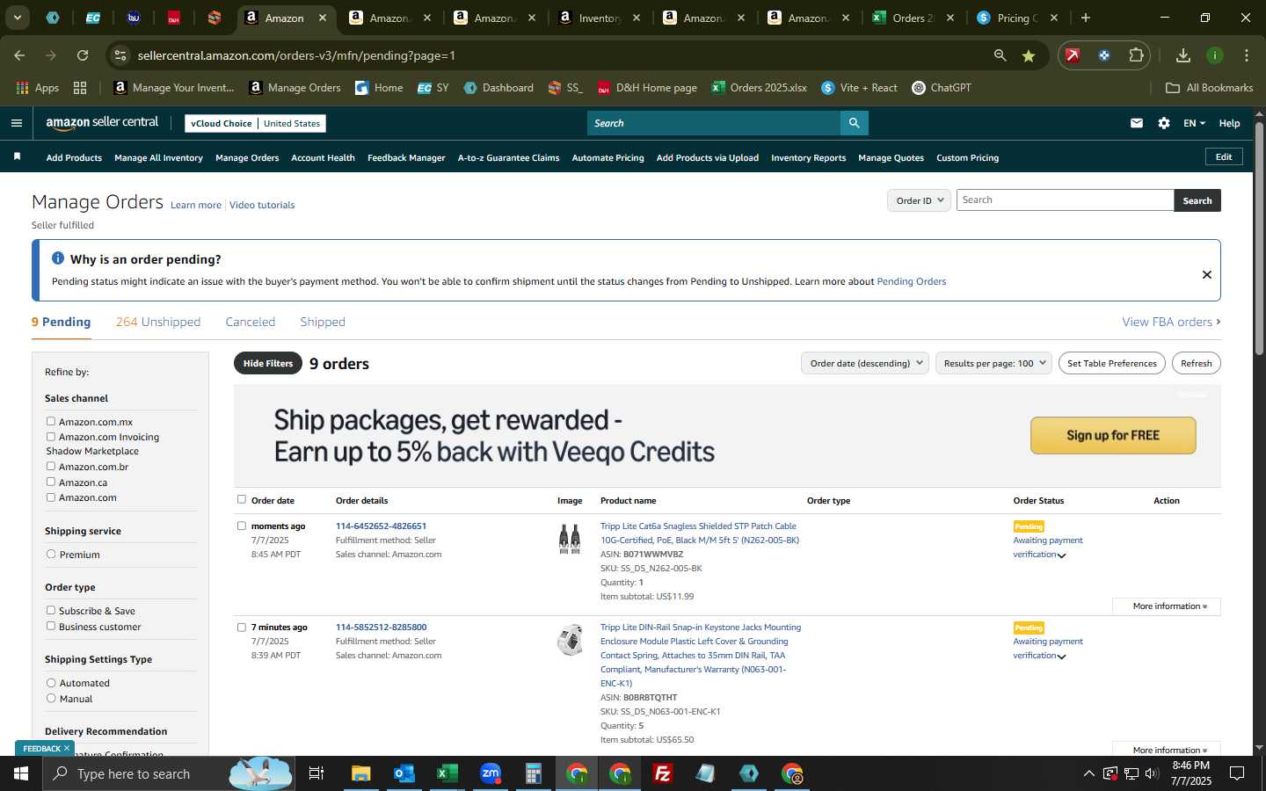Check the Amazon.com.mx sales channel filter
1266x791 pixels.
point(51,422)
